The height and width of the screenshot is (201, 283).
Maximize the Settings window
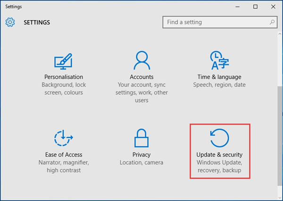[x=255, y=7]
